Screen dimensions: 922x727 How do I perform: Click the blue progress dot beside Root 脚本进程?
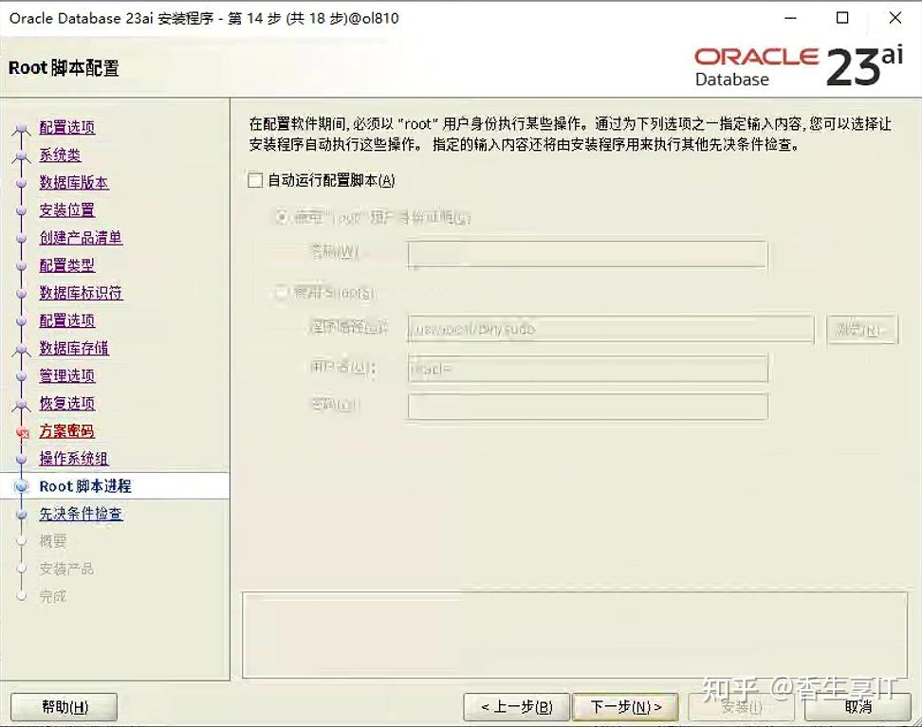(22, 486)
